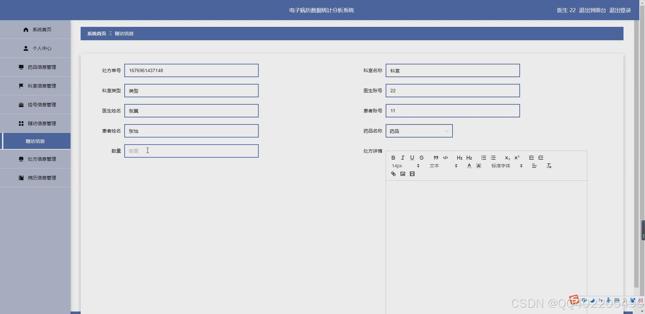Create a bulleted list

(x=493, y=158)
